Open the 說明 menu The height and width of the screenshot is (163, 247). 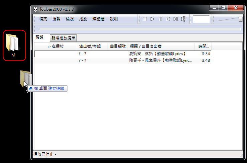coord(114,19)
